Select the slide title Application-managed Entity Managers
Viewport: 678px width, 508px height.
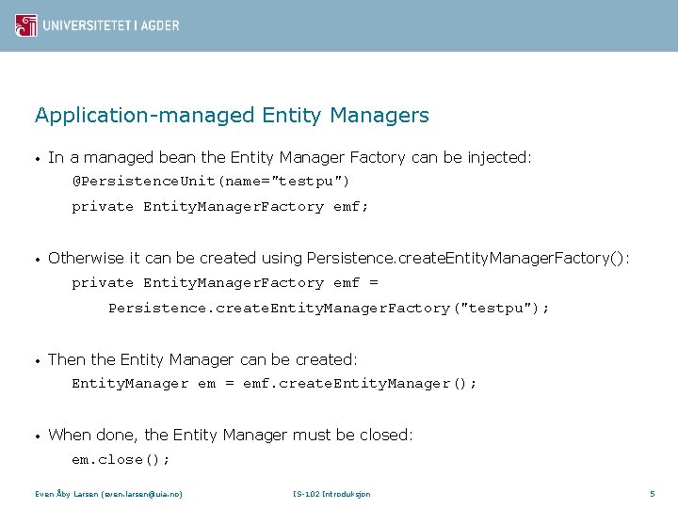[x=232, y=116]
